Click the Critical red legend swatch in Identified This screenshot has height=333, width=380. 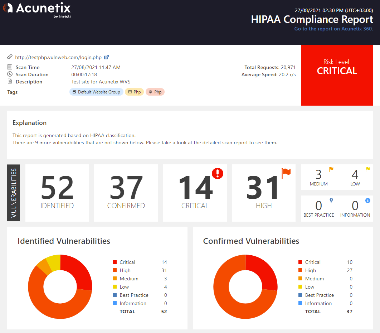(115, 262)
